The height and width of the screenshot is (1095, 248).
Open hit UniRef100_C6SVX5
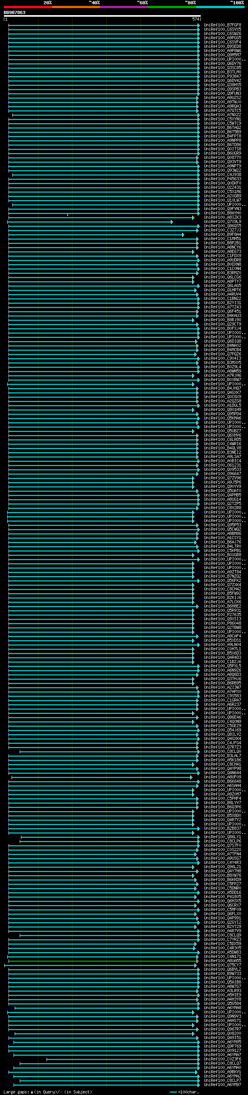click(222, 30)
